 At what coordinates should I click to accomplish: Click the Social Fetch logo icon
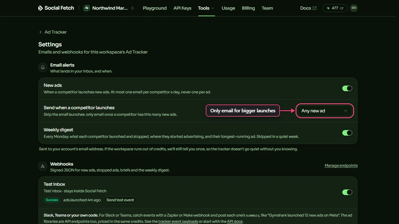point(41,8)
